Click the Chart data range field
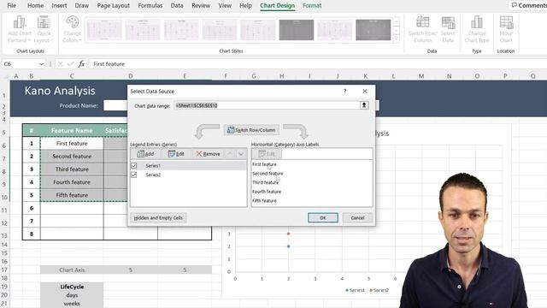547x308 pixels. click(267, 105)
